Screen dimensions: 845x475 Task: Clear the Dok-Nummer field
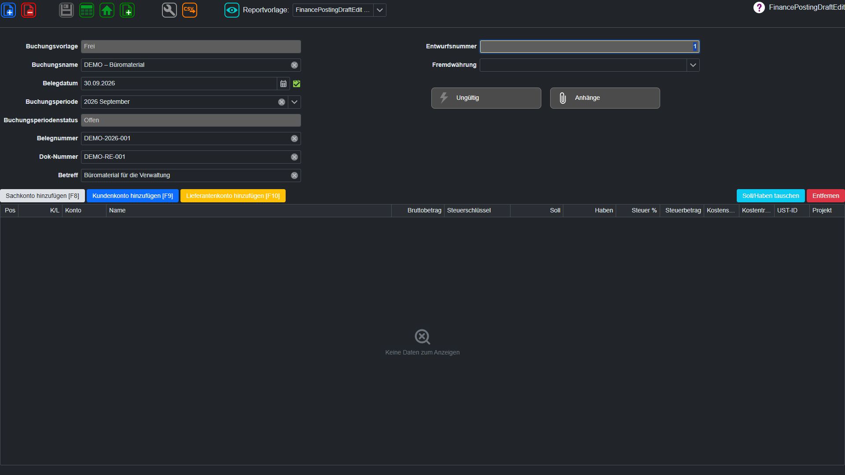[294, 157]
